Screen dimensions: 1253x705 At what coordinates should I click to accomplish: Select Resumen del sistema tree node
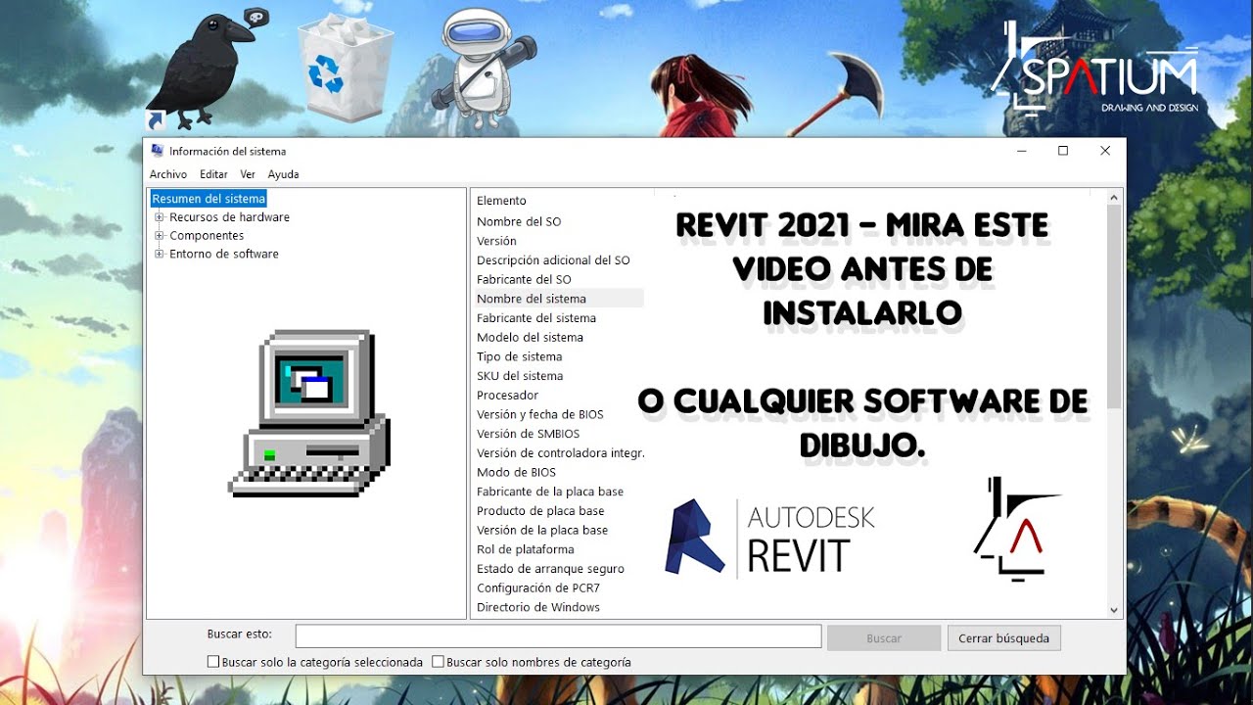click(209, 199)
